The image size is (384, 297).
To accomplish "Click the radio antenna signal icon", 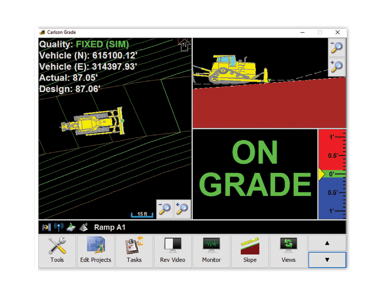I will click(59, 227).
